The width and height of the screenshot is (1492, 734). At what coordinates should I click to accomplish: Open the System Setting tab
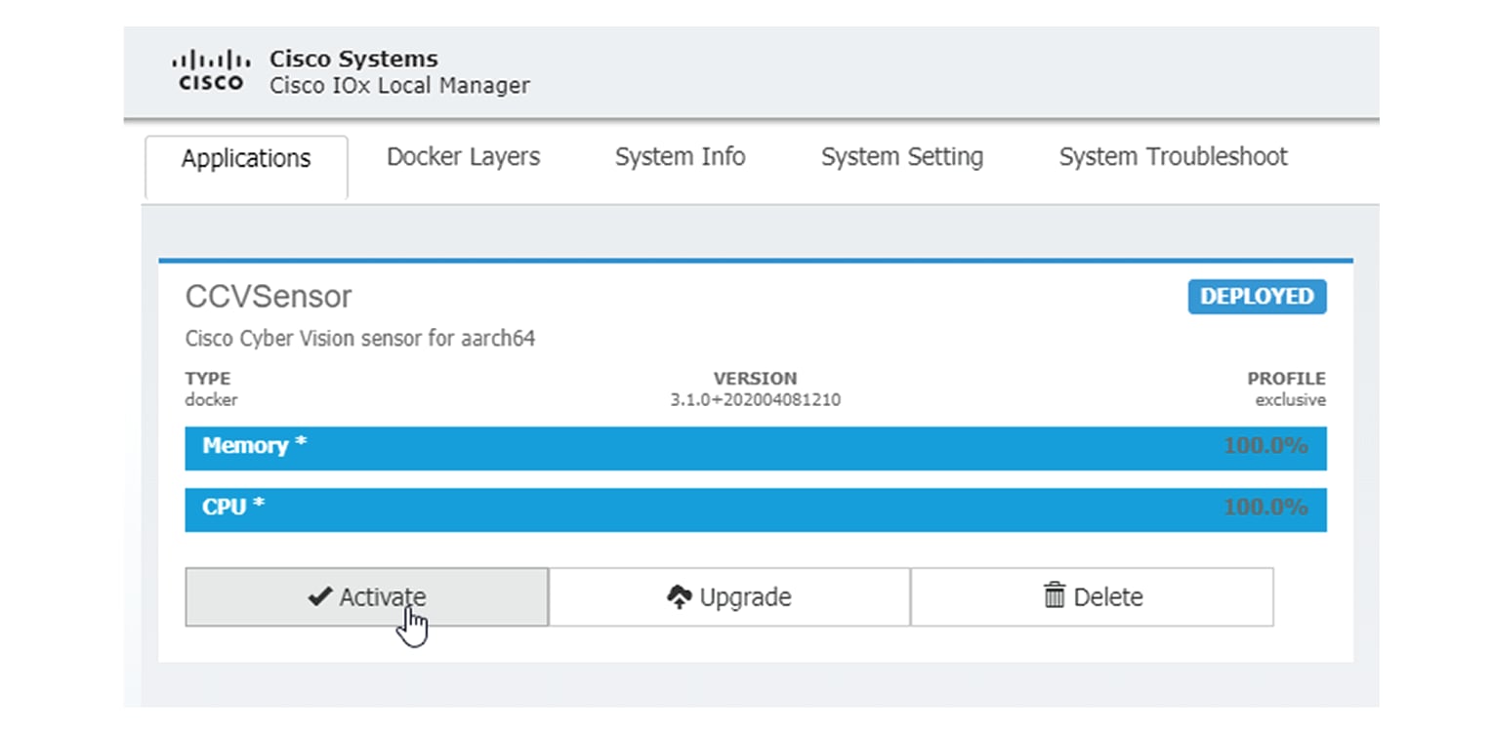[902, 157]
